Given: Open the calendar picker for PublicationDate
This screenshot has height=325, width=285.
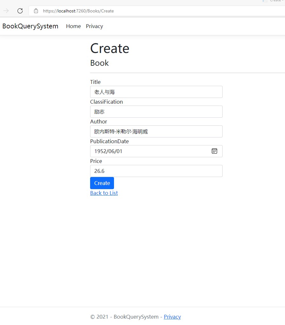Looking at the screenshot, I should click(x=214, y=151).
